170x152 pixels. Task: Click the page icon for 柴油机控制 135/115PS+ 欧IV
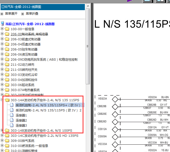(12, 105)
